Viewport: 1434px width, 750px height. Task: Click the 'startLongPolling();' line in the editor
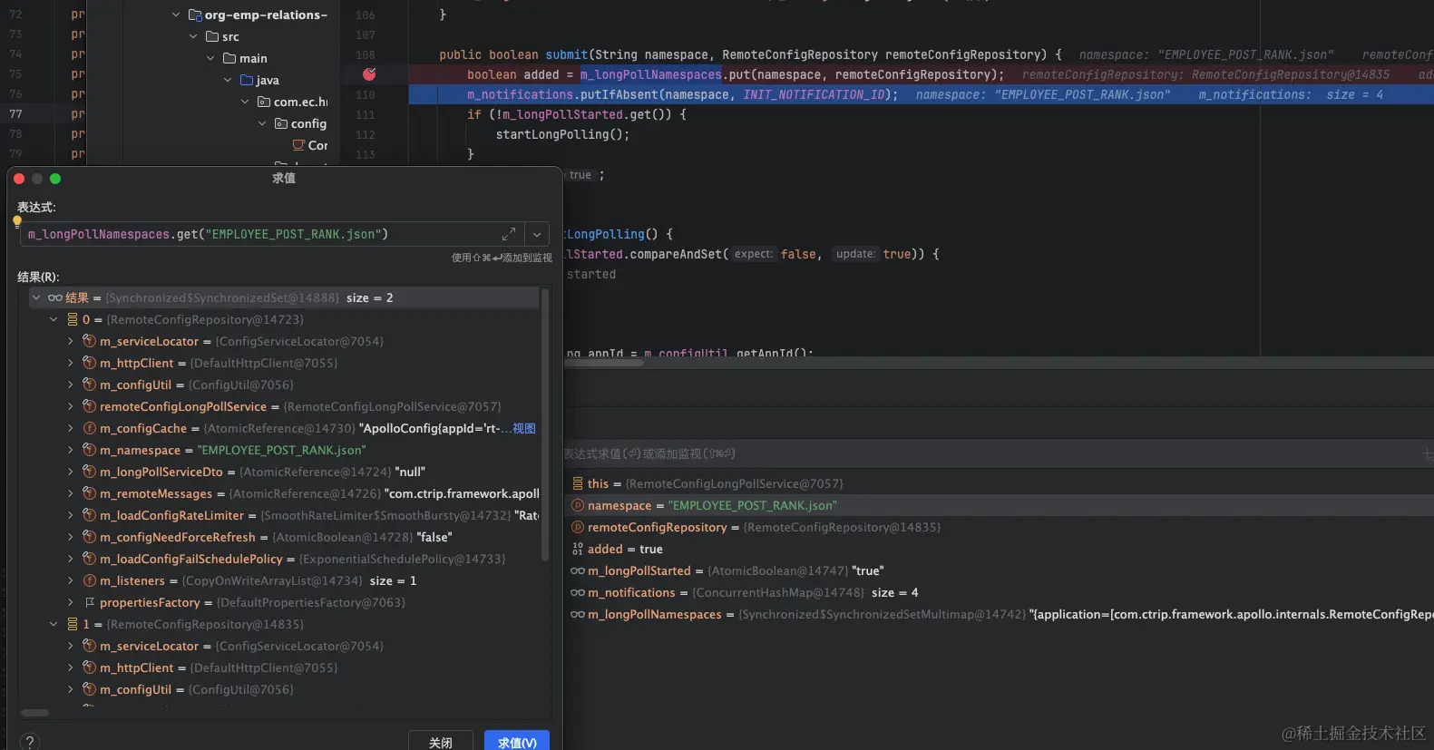(562, 134)
